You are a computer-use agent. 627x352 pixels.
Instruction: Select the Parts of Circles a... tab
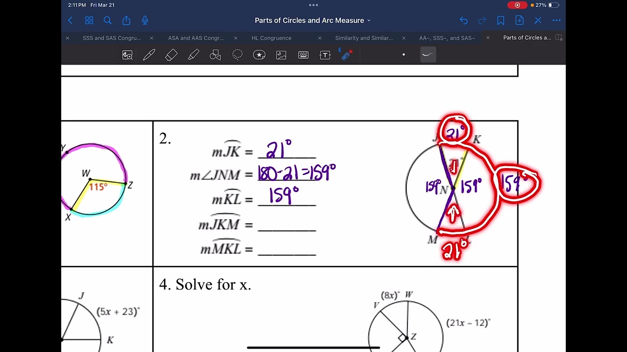click(527, 38)
